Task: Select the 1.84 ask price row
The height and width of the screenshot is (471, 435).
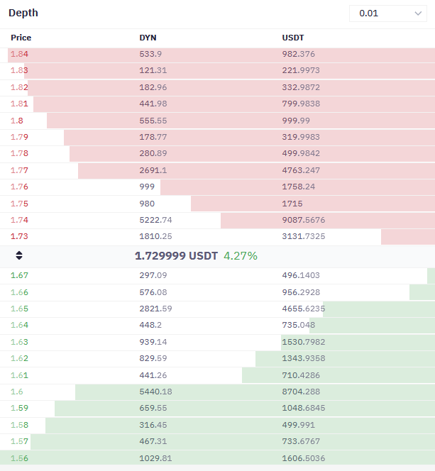Action: coord(217,55)
